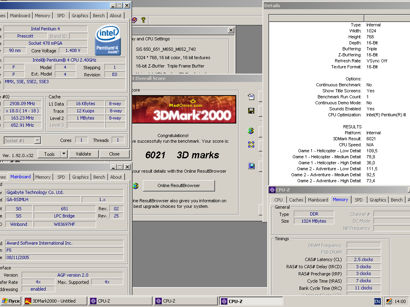Screen dimensions: 410x307
Task: Click the monitor with magnifier icon
Action: [251, 166]
